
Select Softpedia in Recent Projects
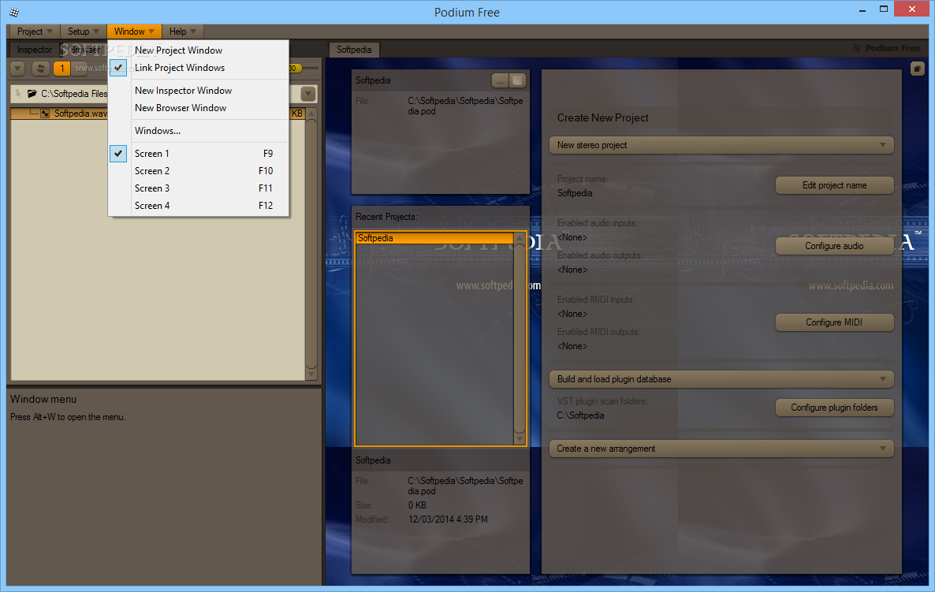[x=434, y=238]
